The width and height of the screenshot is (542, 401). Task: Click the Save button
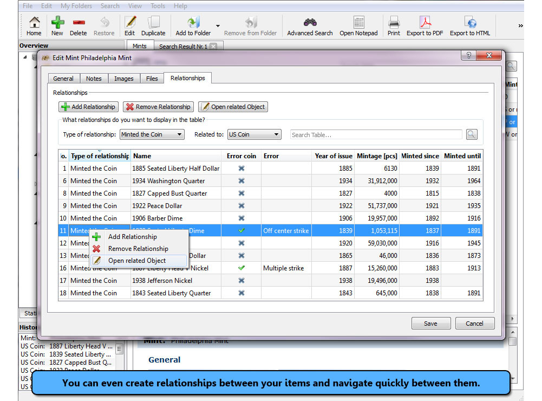pos(430,323)
